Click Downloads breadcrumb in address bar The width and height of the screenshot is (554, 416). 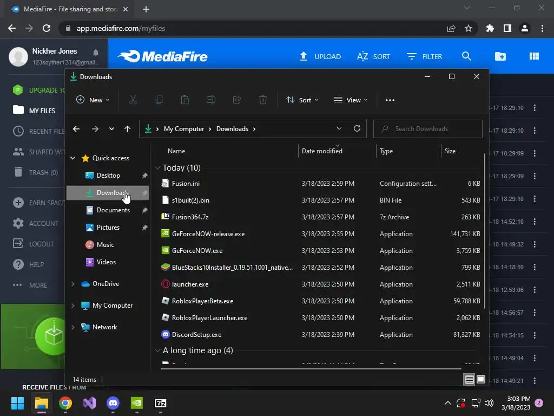click(x=232, y=129)
